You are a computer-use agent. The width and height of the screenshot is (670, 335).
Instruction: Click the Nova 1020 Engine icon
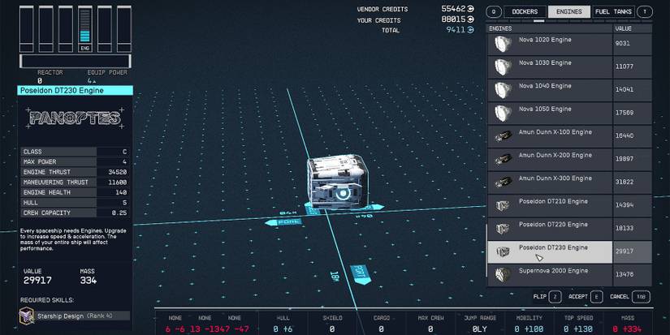pos(502,44)
